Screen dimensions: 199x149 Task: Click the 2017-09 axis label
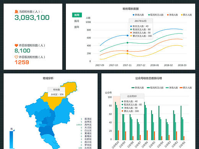click(x=100, y=65)
